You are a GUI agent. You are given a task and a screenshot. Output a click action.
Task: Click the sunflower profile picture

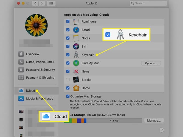coord(36,25)
